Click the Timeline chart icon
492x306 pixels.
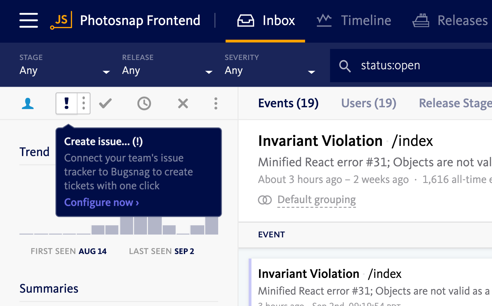pos(324,20)
